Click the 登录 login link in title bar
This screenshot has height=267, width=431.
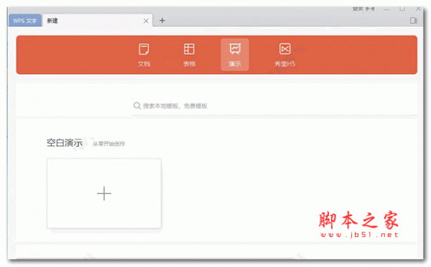(358, 9)
